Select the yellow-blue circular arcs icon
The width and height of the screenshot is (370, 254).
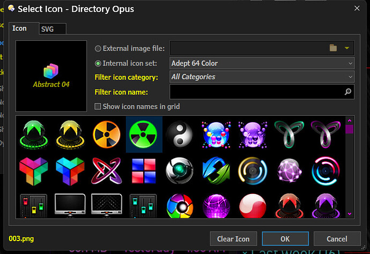pos(253,171)
